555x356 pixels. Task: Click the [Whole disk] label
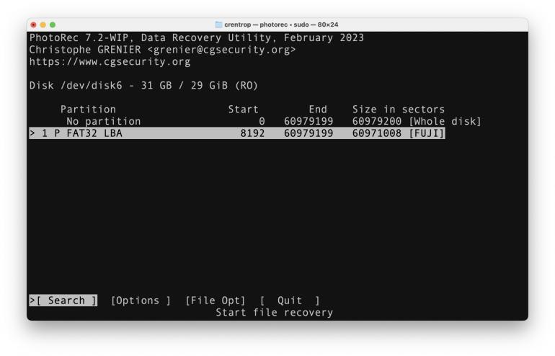(445, 121)
